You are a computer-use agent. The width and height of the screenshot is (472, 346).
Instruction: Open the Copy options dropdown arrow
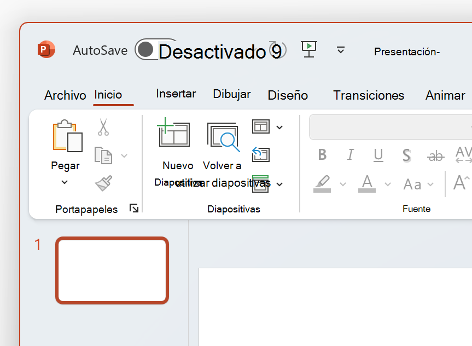[x=124, y=156]
